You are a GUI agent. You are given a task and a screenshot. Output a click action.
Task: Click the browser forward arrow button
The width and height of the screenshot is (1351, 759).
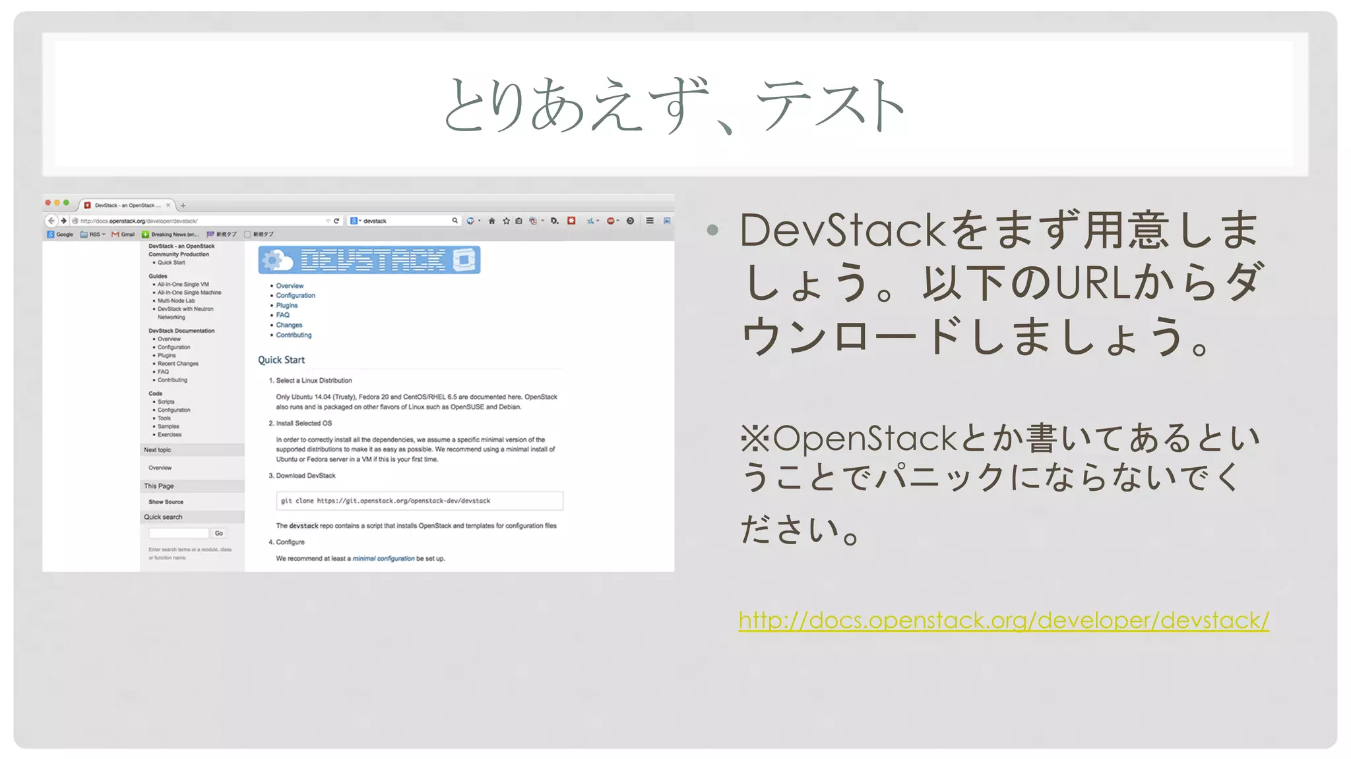tap(63, 221)
